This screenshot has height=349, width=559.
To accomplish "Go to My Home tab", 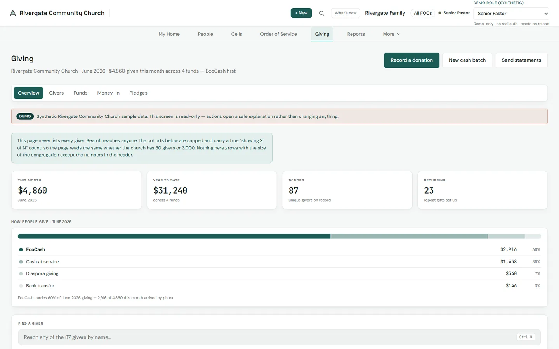I will click(169, 34).
